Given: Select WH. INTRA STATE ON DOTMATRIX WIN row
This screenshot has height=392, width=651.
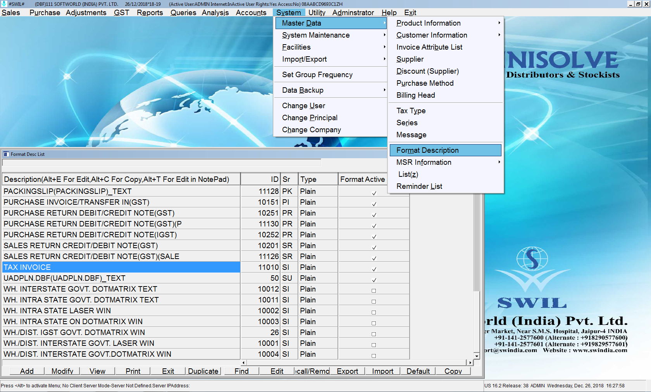Looking at the screenshot, I should coord(121,321).
